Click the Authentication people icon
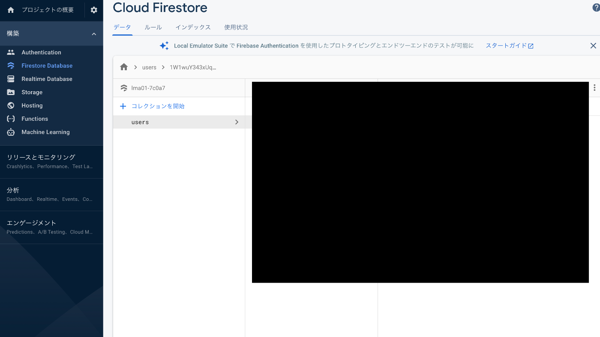 click(x=11, y=52)
